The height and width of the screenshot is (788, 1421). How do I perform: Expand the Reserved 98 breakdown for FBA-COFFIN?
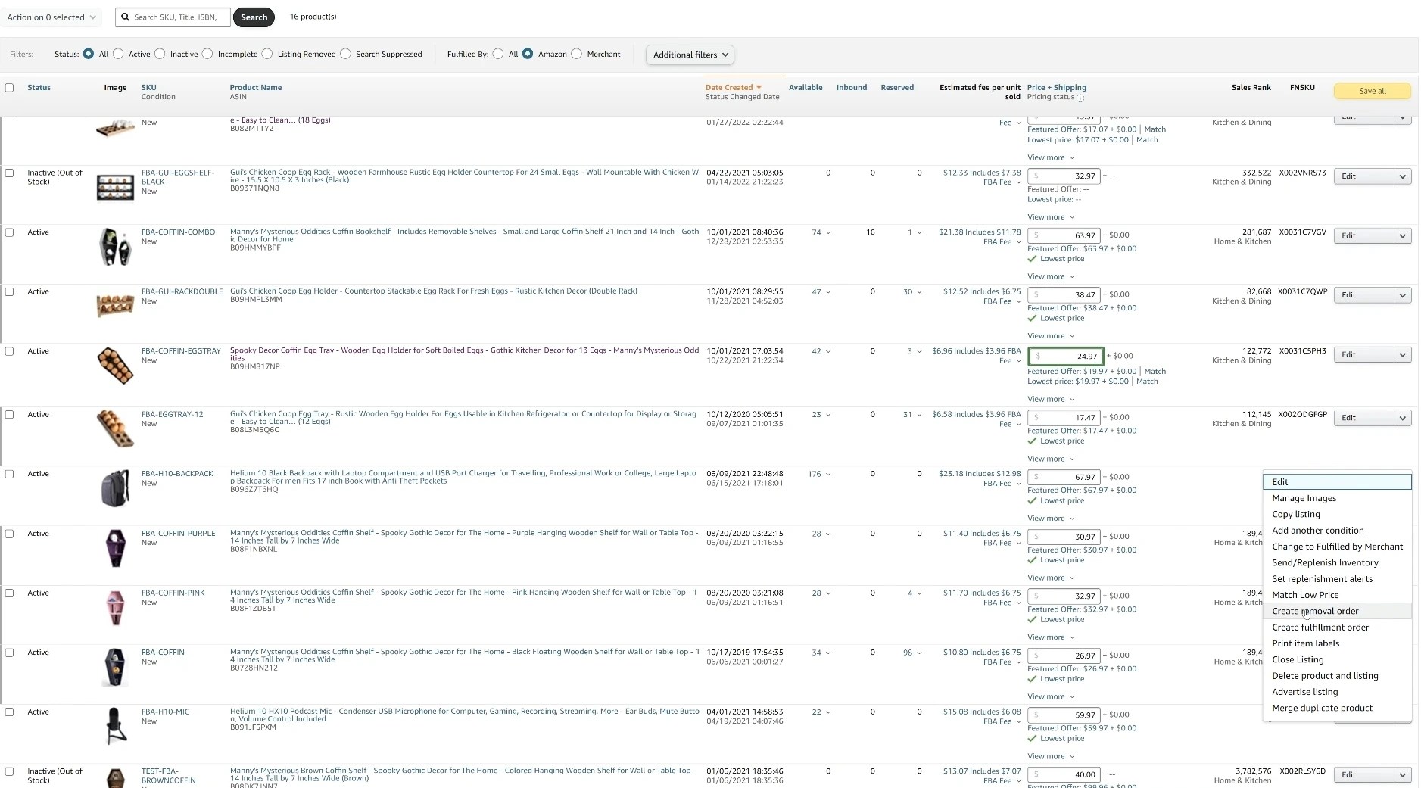click(912, 653)
